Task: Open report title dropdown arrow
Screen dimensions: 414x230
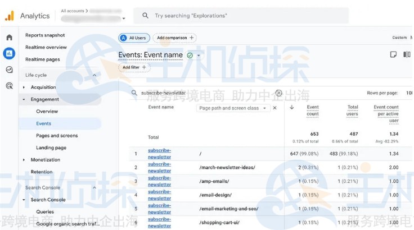Action: click(x=199, y=56)
